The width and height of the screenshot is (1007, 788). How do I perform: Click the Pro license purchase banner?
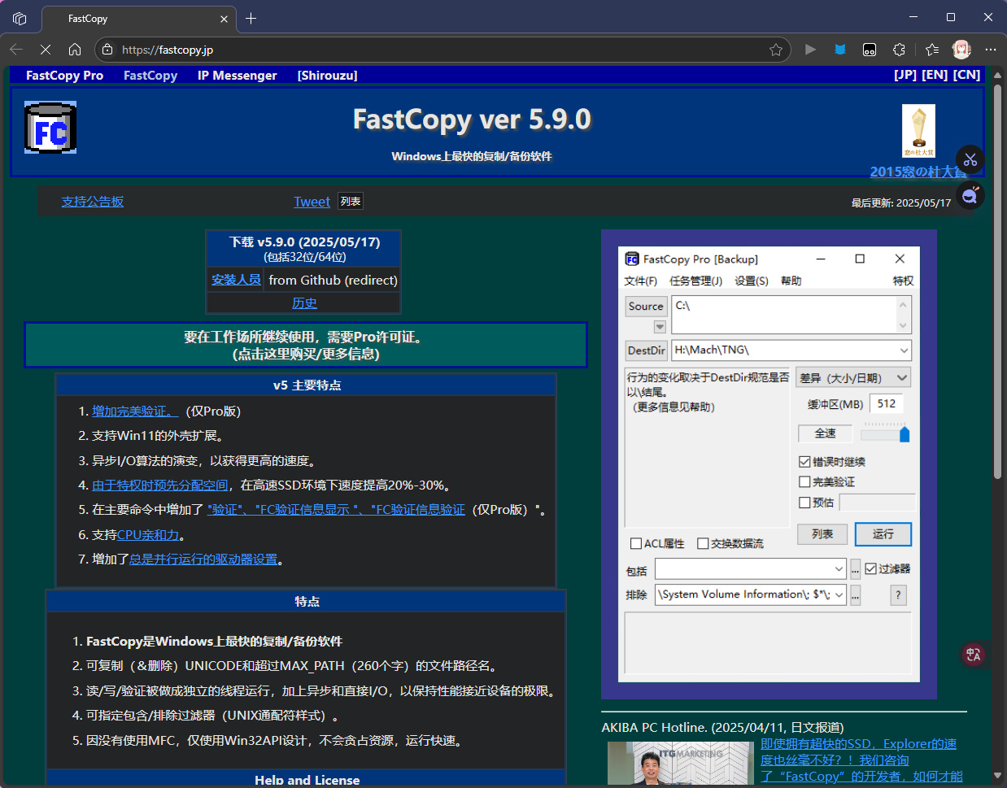click(306, 345)
